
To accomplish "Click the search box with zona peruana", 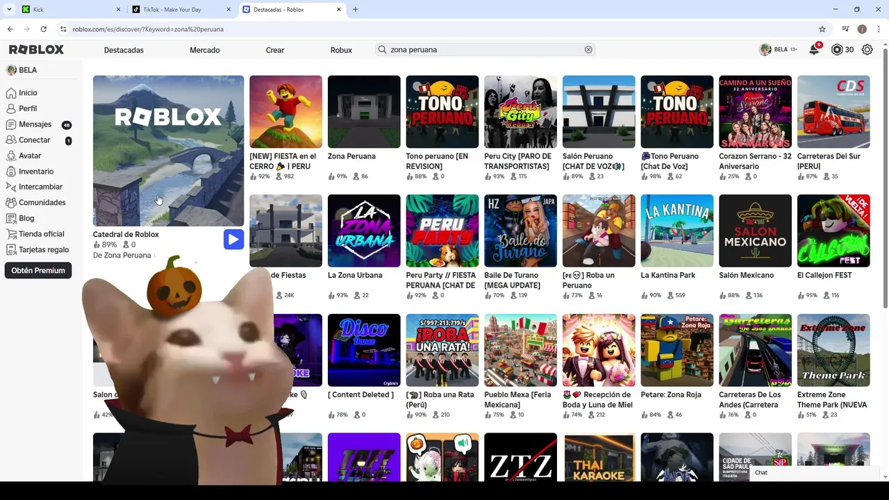I will (485, 50).
